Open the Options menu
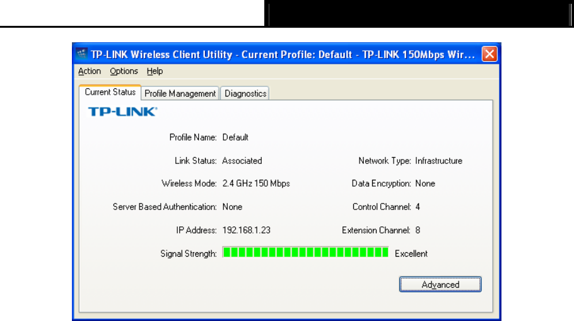The width and height of the screenshot is (574, 321). (x=124, y=71)
